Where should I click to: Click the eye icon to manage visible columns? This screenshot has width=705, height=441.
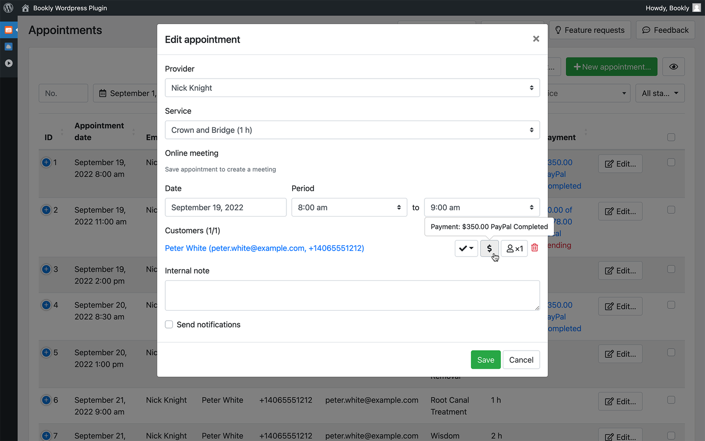[x=673, y=66]
